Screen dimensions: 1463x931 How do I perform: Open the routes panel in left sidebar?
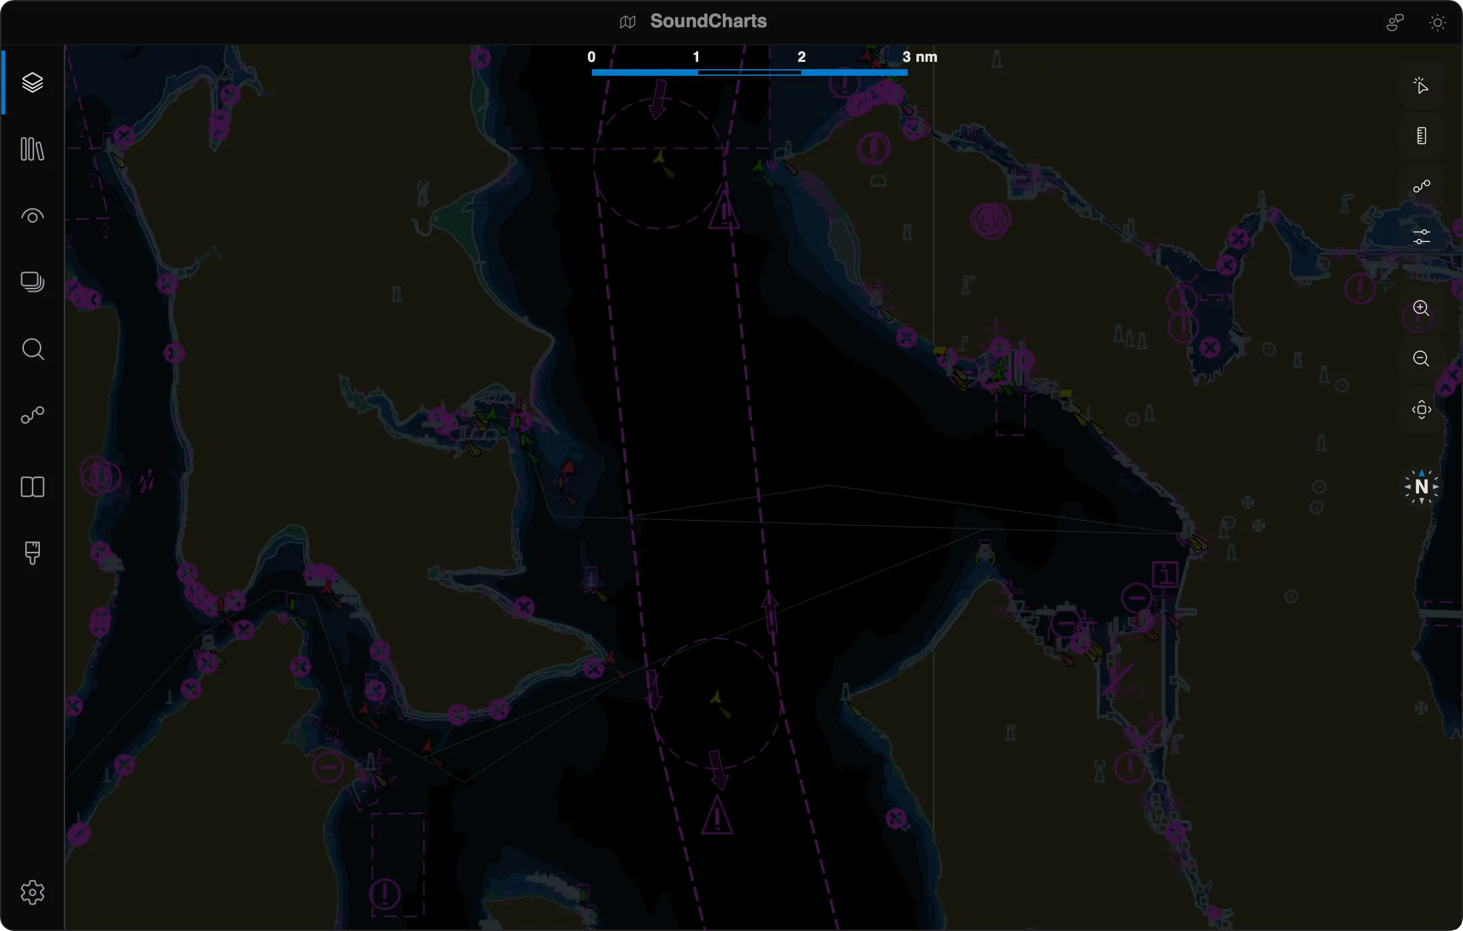pos(32,416)
